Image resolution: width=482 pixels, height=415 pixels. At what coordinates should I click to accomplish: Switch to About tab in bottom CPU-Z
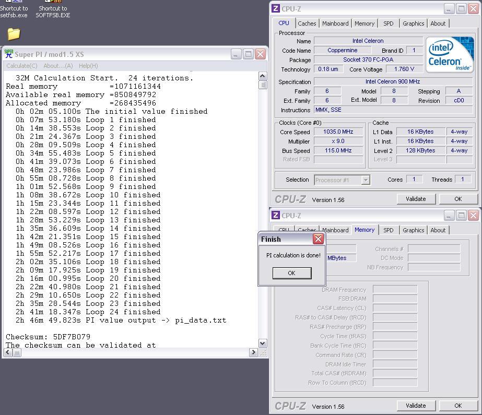click(438, 230)
